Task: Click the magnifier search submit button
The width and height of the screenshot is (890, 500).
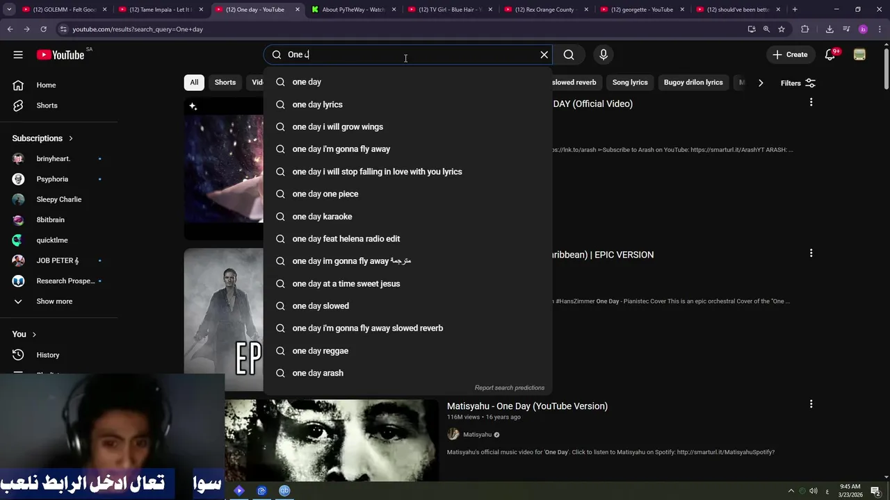Action: (x=569, y=55)
